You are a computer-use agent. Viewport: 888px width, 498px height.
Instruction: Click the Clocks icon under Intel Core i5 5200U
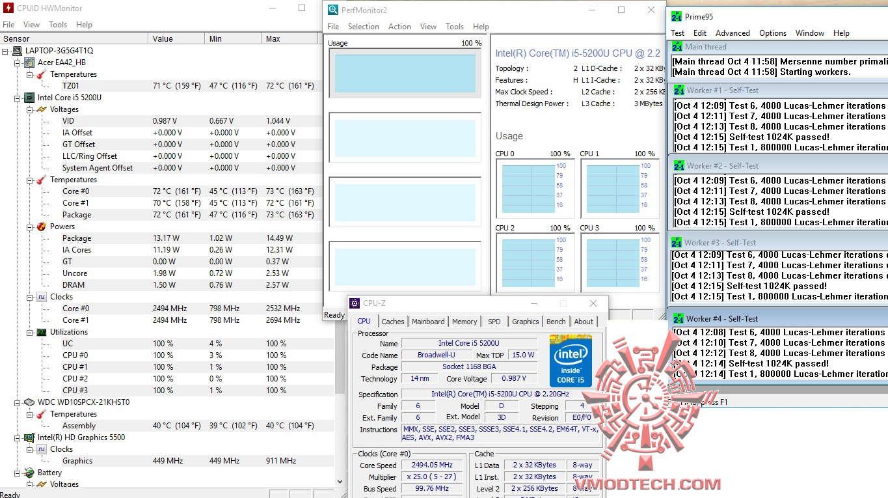40,297
